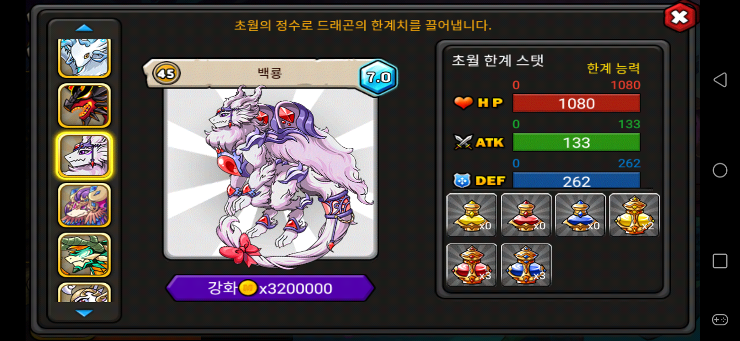The width and height of the screenshot is (740, 341).
Task: Select the large golden potion x2
Action: [634, 215]
